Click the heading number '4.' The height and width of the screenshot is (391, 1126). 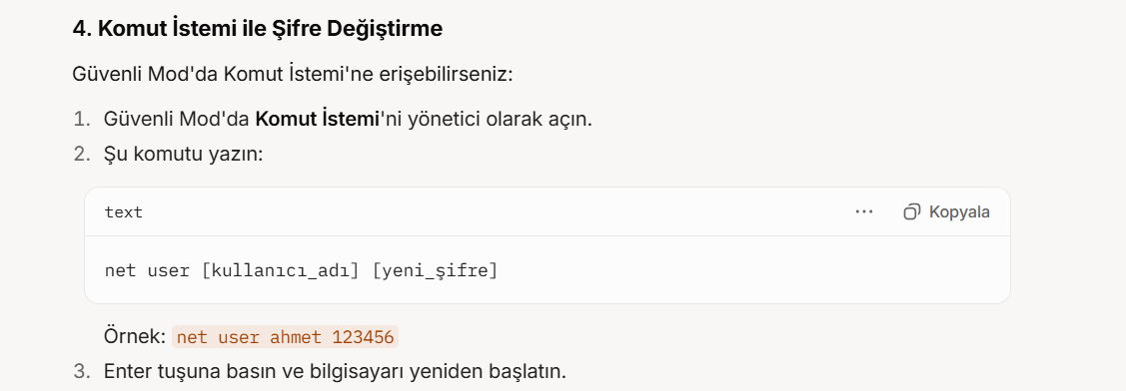[x=82, y=29]
